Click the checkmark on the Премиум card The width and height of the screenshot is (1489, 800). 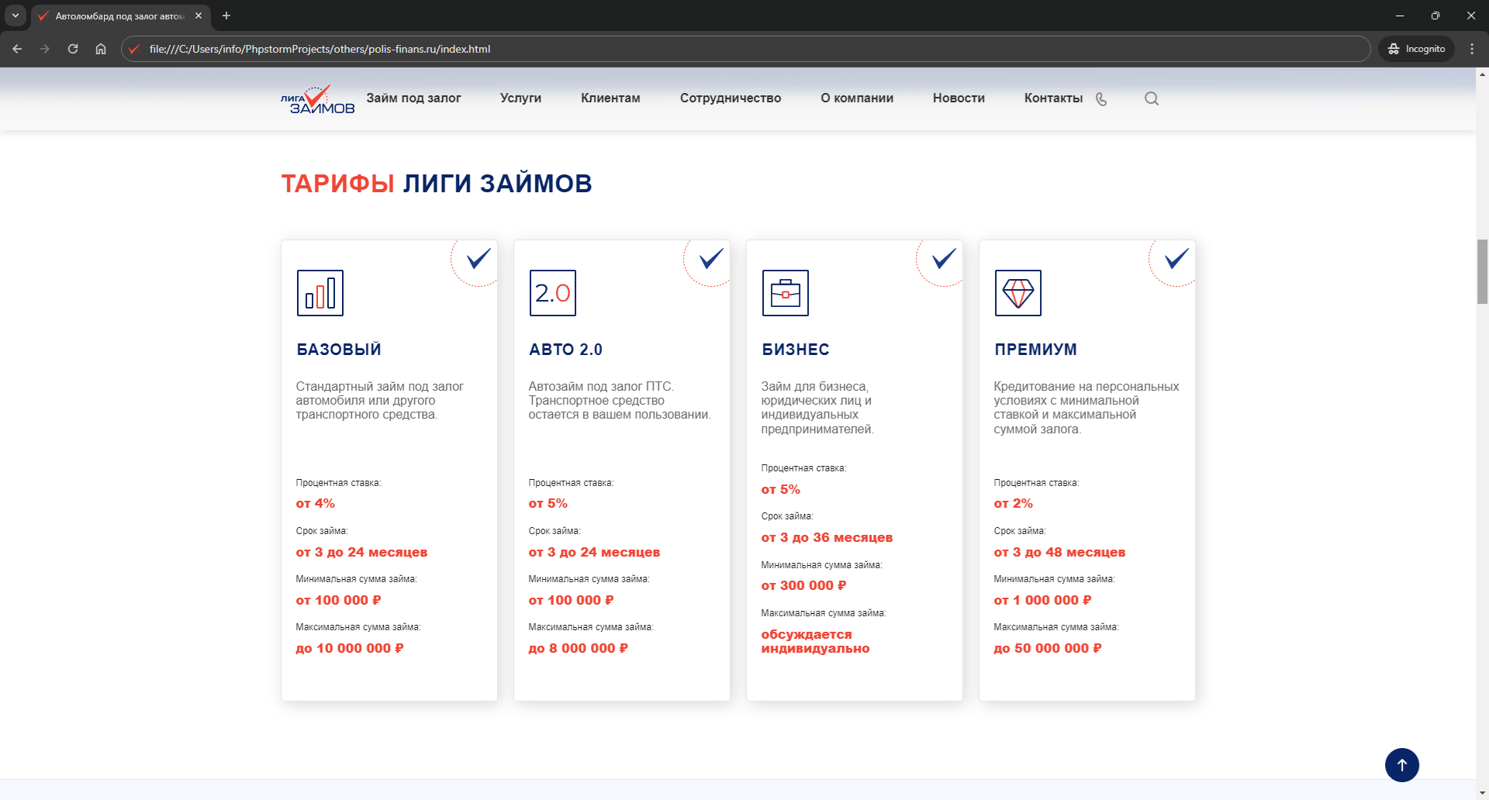point(1176,258)
